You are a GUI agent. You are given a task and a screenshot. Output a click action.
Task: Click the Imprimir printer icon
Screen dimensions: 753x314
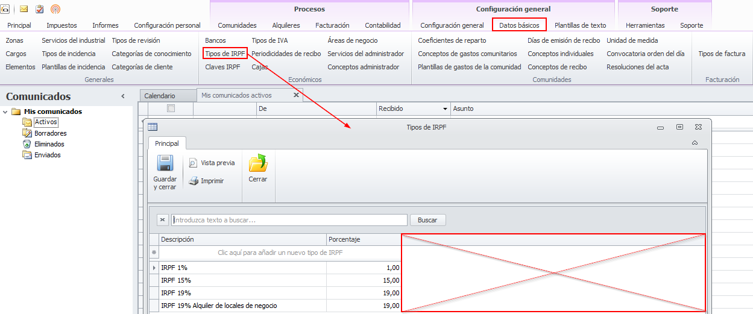pyautogui.click(x=194, y=181)
